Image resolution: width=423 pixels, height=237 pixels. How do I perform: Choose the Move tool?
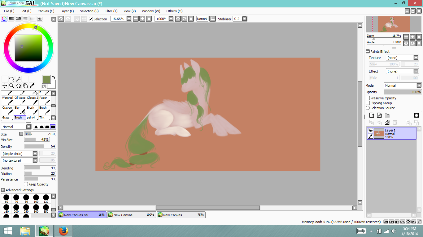(x=5, y=86)
